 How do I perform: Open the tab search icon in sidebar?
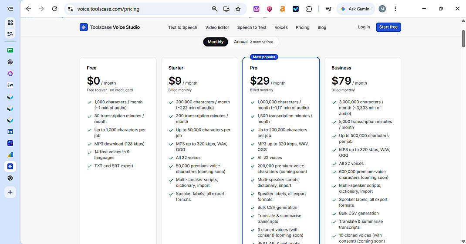[10, 34]
